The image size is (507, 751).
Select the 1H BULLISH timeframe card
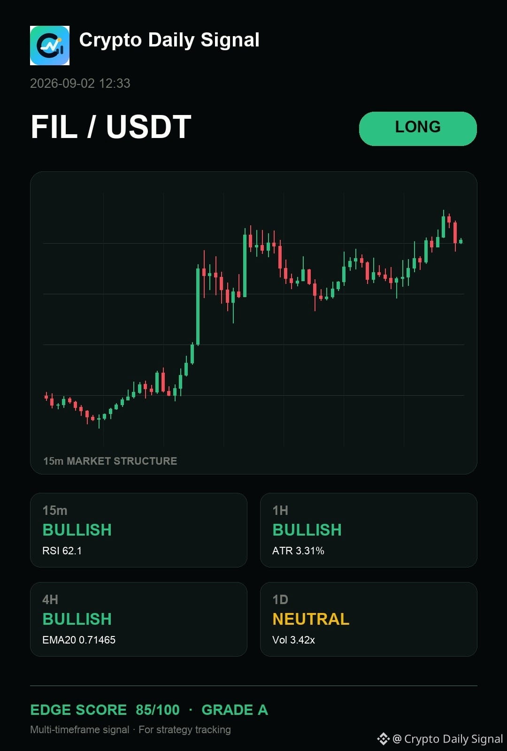(x=369, y=530)
